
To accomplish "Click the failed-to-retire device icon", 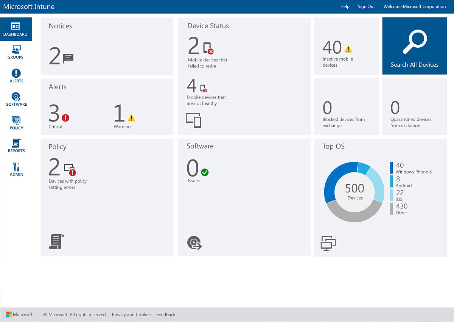I will pyautogui.click(x=208, y=48).
